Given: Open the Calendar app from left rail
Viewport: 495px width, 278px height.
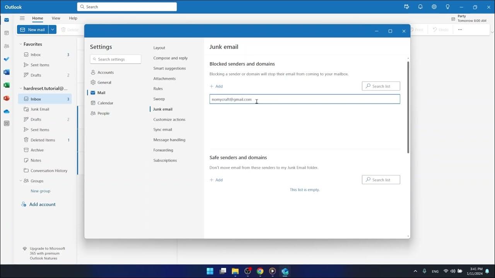Looking at the screenshot, I should tap(6, 33).
